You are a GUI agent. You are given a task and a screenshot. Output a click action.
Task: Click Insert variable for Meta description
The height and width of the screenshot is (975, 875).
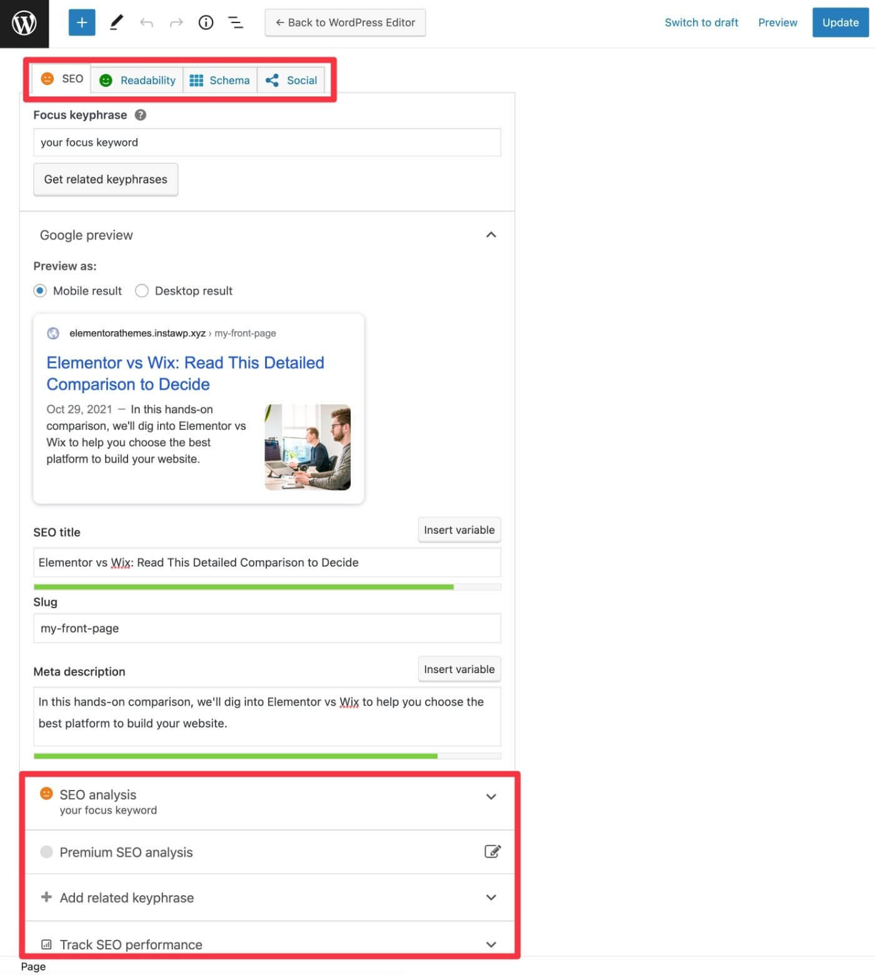[x=459, y=669]
